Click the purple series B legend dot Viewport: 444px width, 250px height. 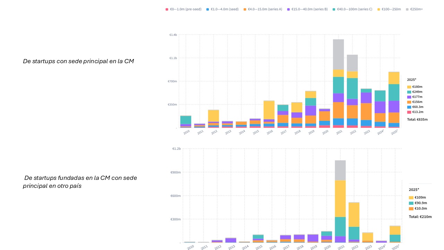289,9
